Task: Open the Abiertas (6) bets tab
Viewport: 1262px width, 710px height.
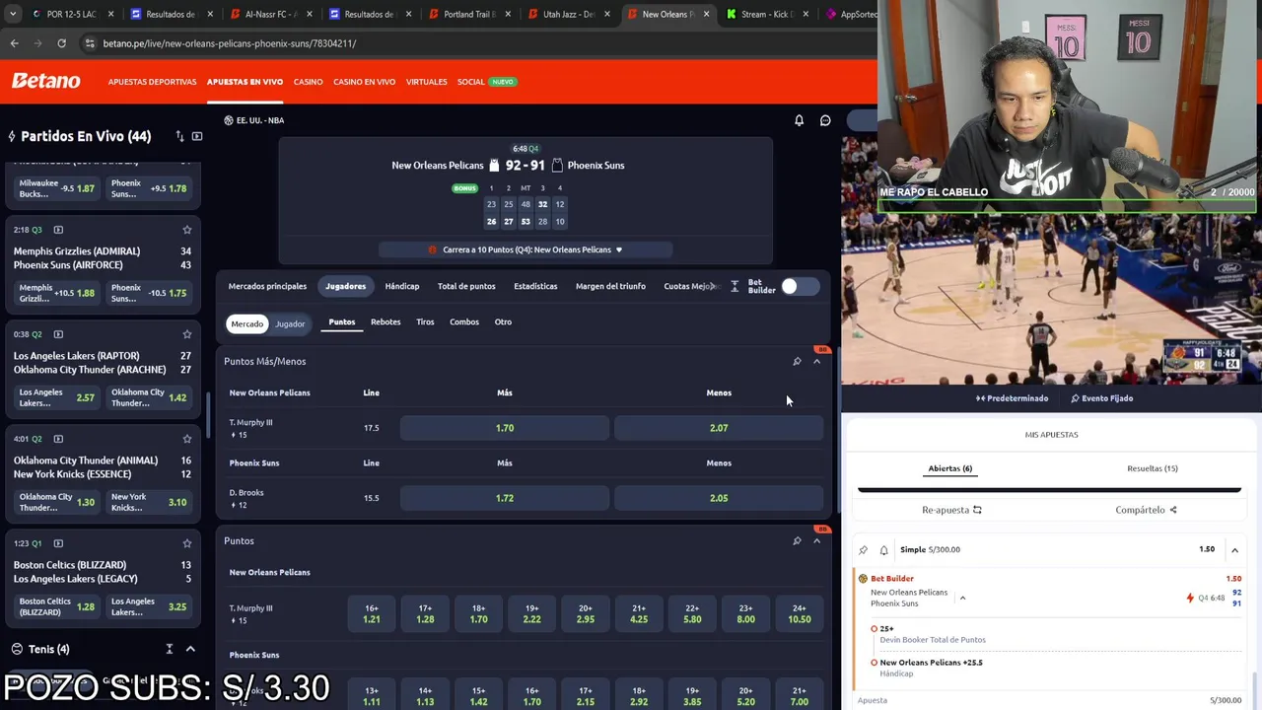Action: (x=950, y=468)
